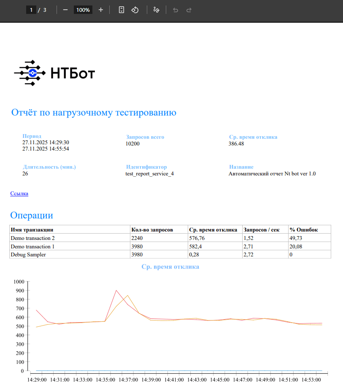Select the Debug Sampler row name
This screenshot has height=385, width=343.
(28, 254)
